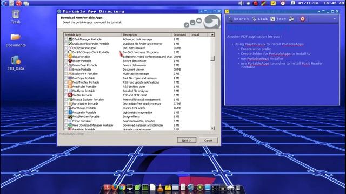Click the Cancel button
The image size is (346, 194).
coord(208,140)
